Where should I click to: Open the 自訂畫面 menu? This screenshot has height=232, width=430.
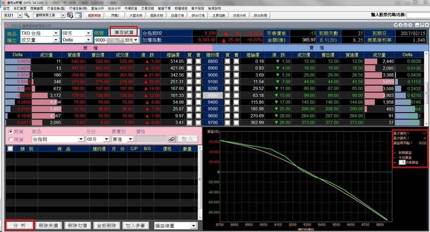20,8
